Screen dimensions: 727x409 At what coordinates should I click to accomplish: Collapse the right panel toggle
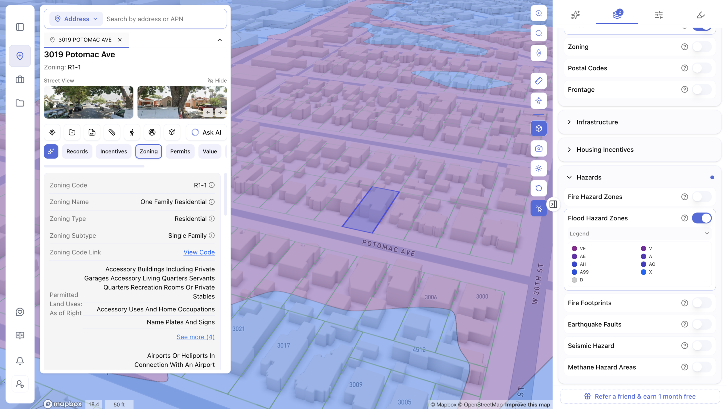(553, 204)
